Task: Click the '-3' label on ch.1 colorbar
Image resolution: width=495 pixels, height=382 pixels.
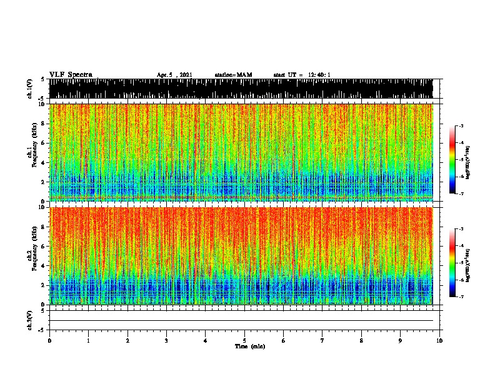Action: pyautogui.click(x=461, y=125)
